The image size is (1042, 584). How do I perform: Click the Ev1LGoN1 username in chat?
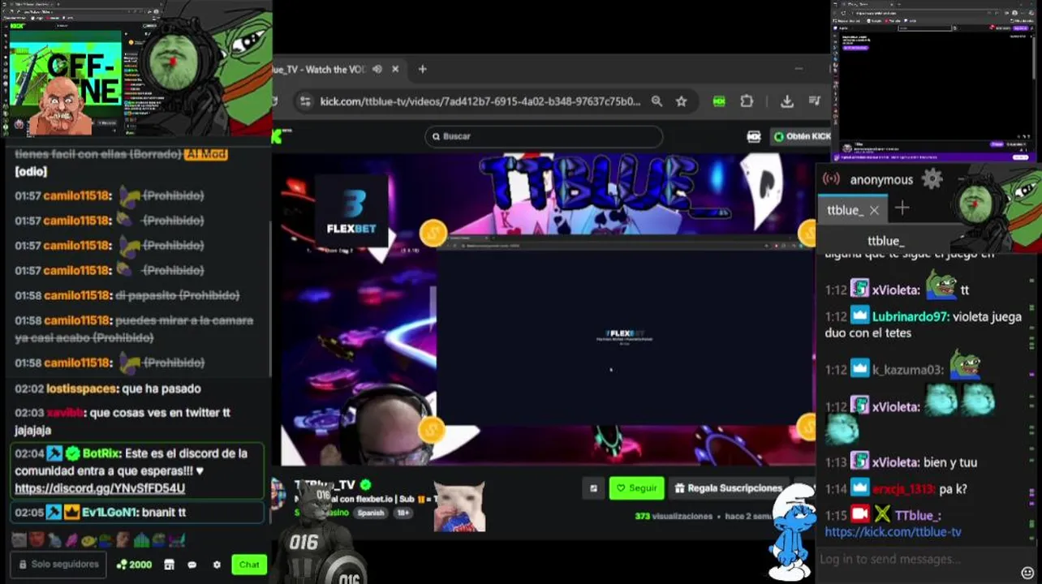pyautogui.click(x=110, y=513)
